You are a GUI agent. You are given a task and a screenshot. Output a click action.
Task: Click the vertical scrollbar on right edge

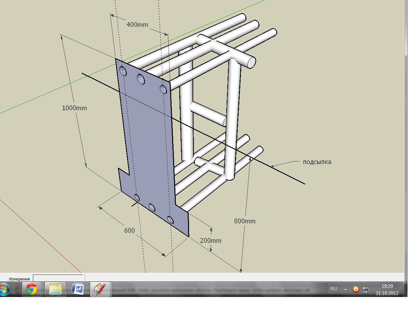[406, 136]
